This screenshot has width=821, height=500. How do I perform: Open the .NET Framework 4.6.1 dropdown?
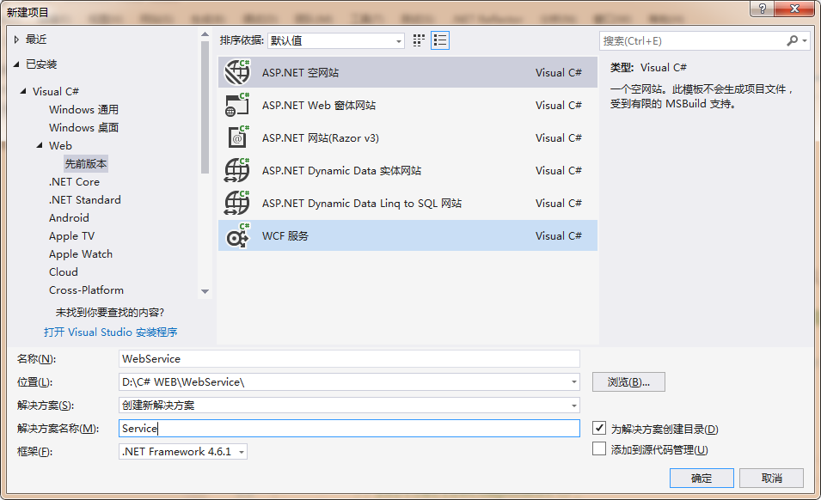point(183,451)
